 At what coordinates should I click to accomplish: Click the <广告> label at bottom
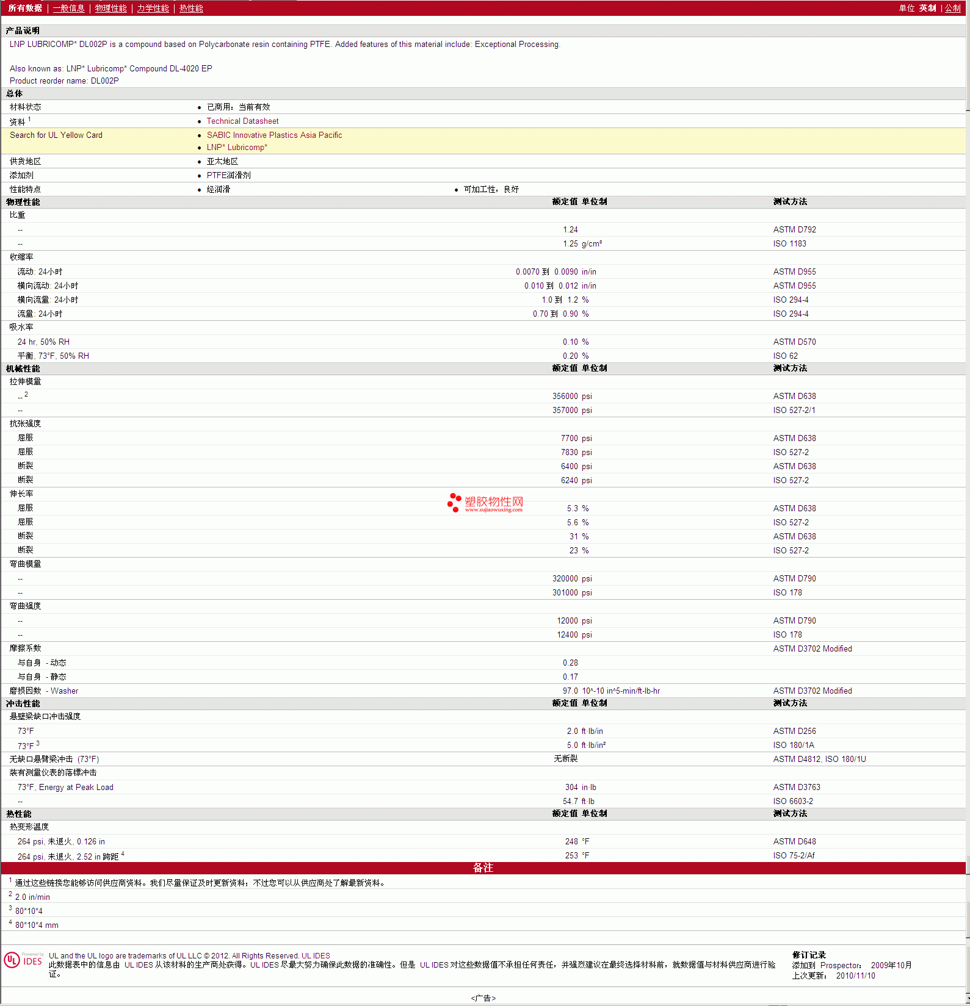(x=483, y=999)
